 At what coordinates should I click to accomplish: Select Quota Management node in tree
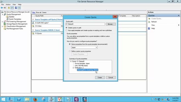click(x=14, y=14)
